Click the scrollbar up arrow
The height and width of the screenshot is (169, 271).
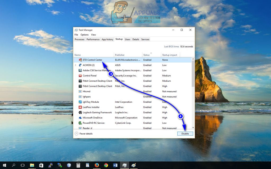[193, 59]
